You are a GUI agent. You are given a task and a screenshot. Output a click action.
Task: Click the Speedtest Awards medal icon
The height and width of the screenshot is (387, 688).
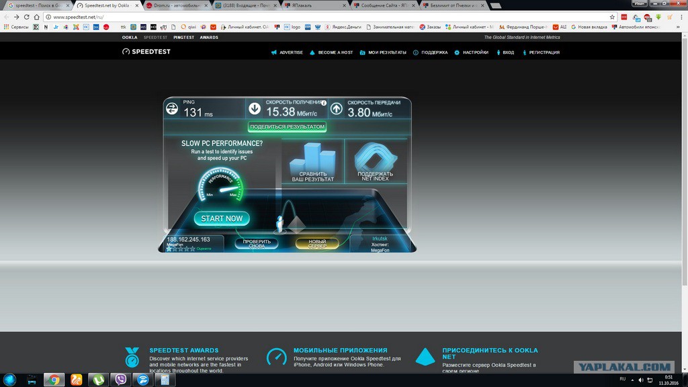point(132,357)
